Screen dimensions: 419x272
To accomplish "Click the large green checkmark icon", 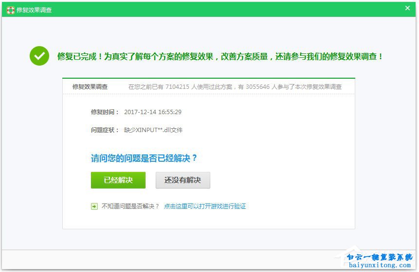I will pyautogui.click(x=39, y=56).
